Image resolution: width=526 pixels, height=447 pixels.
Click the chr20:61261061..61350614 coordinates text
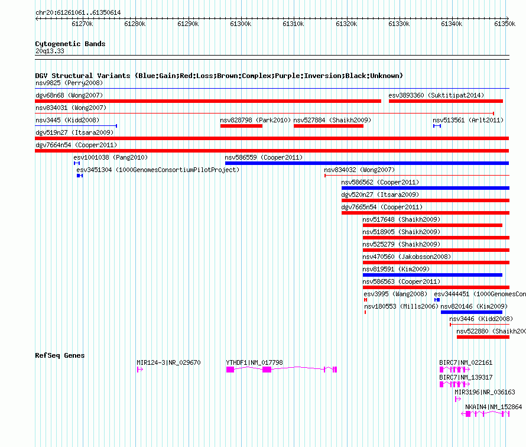click(78, 12)
